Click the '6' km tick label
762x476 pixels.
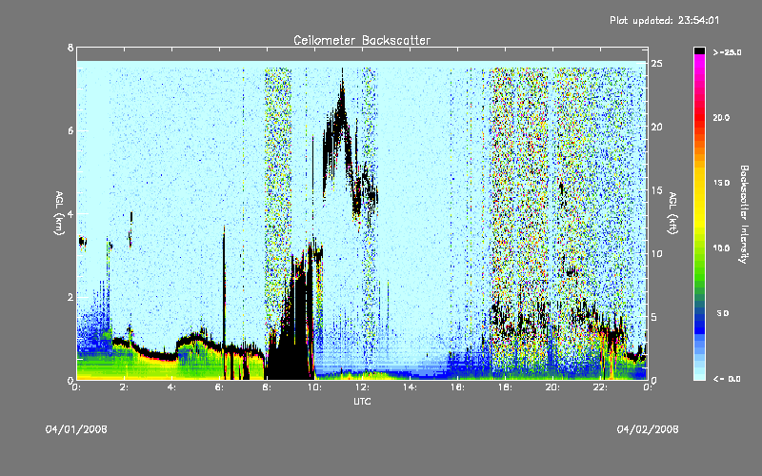pyautogui.click(x=70, y=130)
